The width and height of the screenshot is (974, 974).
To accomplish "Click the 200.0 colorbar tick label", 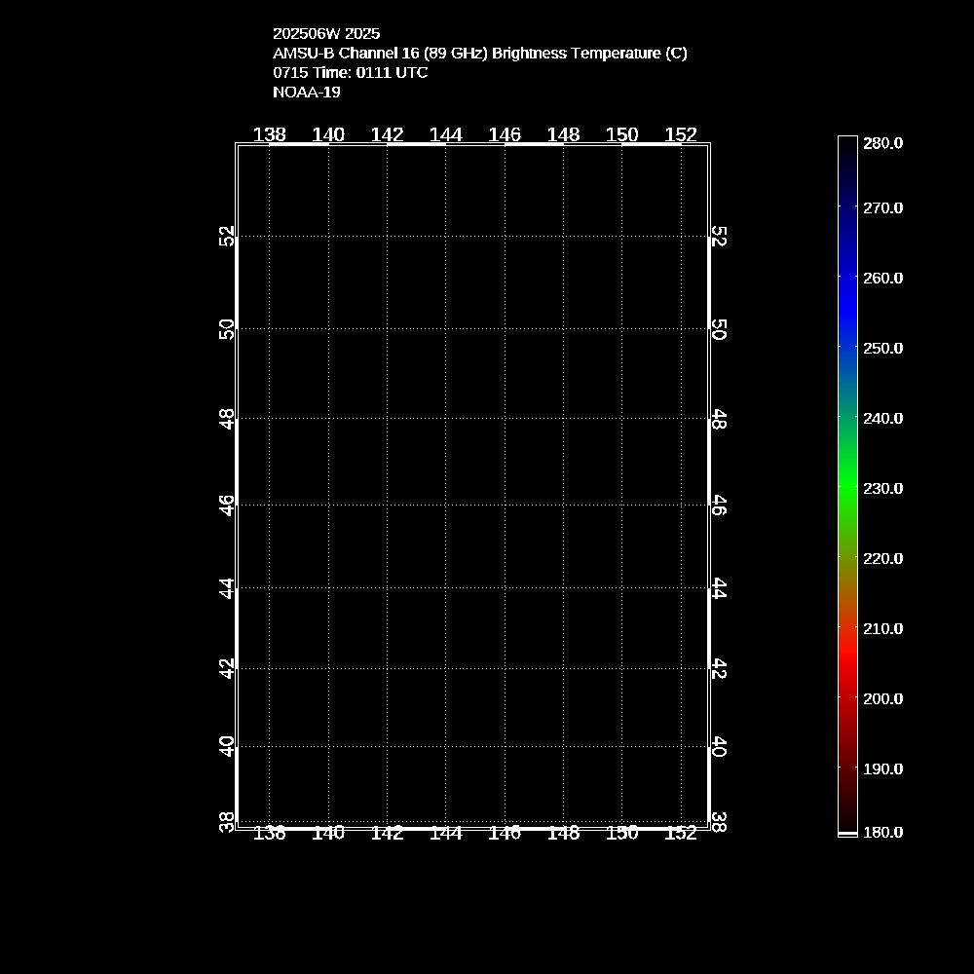I will 883,698.
